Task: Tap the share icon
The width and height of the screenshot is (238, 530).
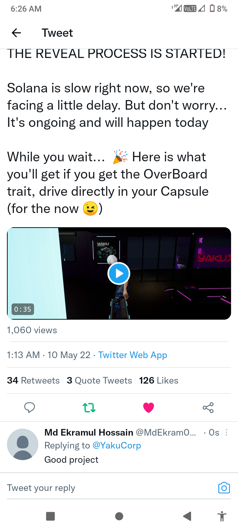Action: pos(208,407)
